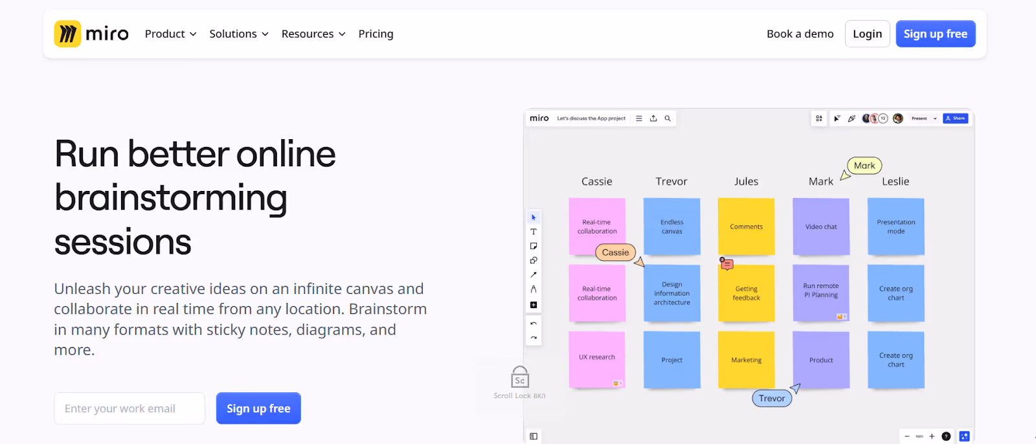The height and width of the screenshot is (444, 1036).
Task: Click the 12 collaborators count badge
Action: (883, 118)
